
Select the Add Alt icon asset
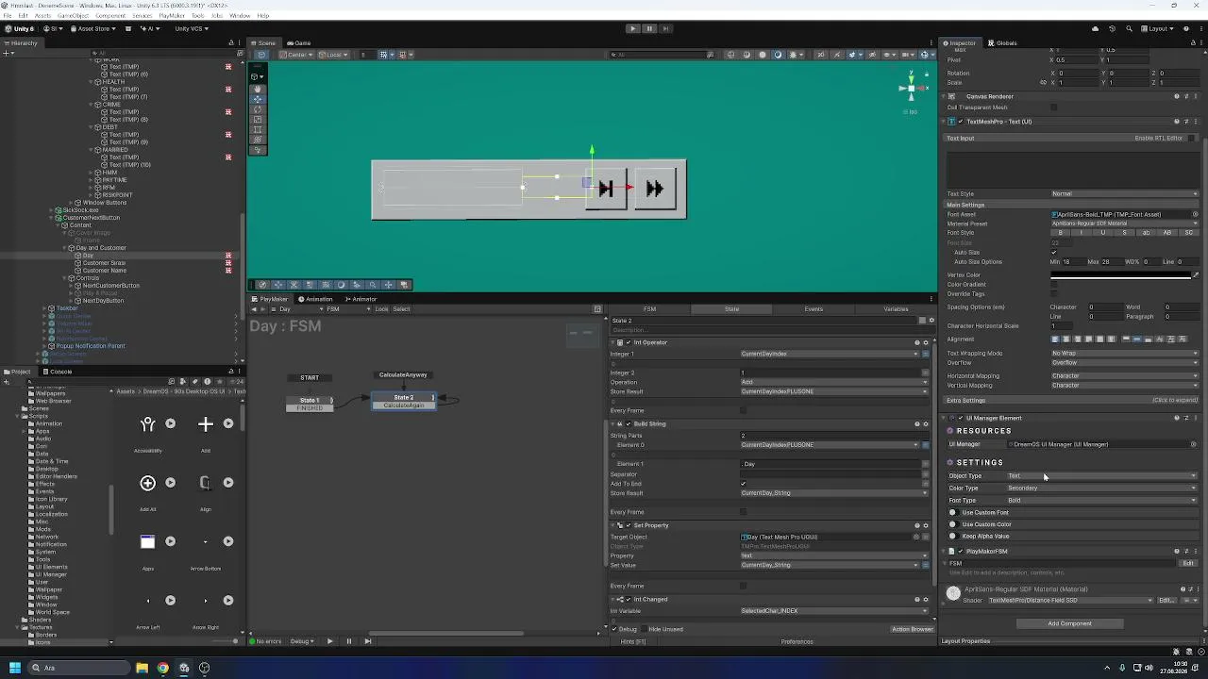147,483
